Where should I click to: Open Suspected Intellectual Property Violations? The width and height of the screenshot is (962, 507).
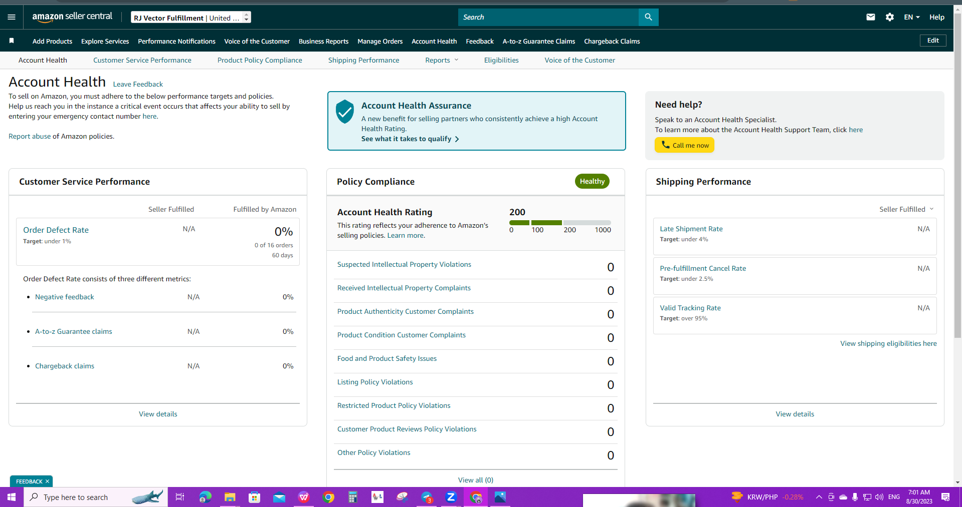click(x=404, y=264)
